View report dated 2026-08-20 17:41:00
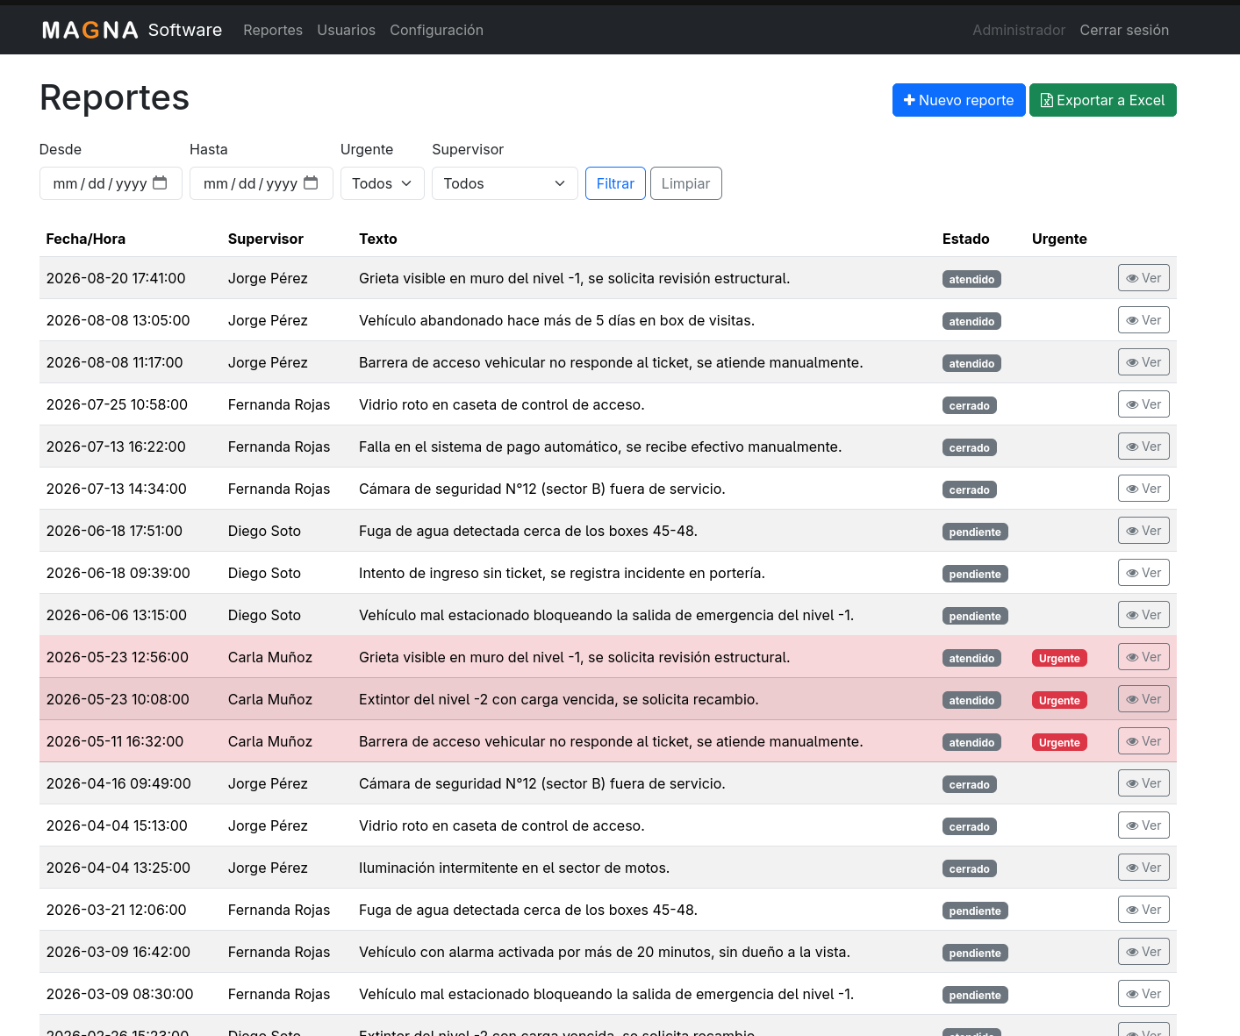Image resolution: width=1240 pixels, height=1036 pixels. [1143, 278]
